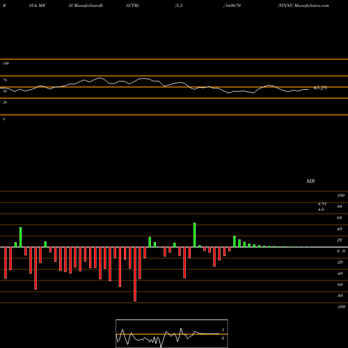Click the "(VINNY) MunafaSutra.com" header text
Screen dimensions: 348x348
(x=303, y=6)
